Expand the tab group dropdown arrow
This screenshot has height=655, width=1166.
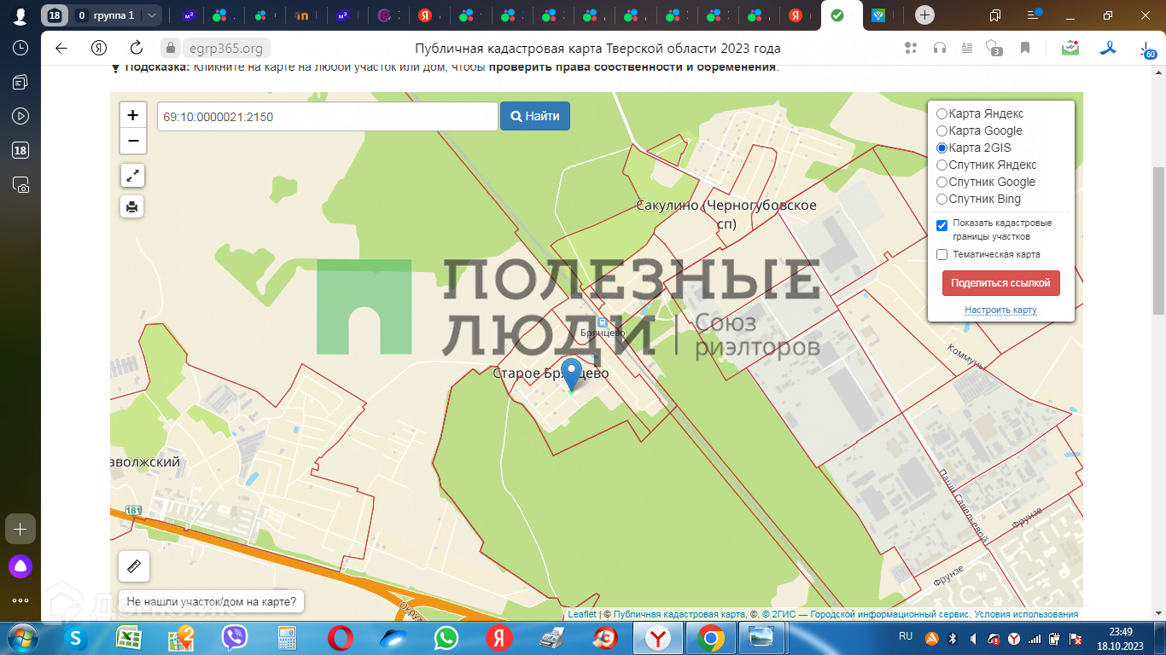(x=151, y=15)
